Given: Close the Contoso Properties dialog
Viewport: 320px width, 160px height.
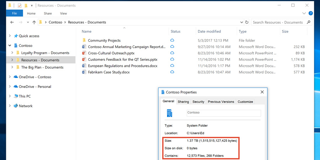Looking at the screenshot, I should 262,92.
